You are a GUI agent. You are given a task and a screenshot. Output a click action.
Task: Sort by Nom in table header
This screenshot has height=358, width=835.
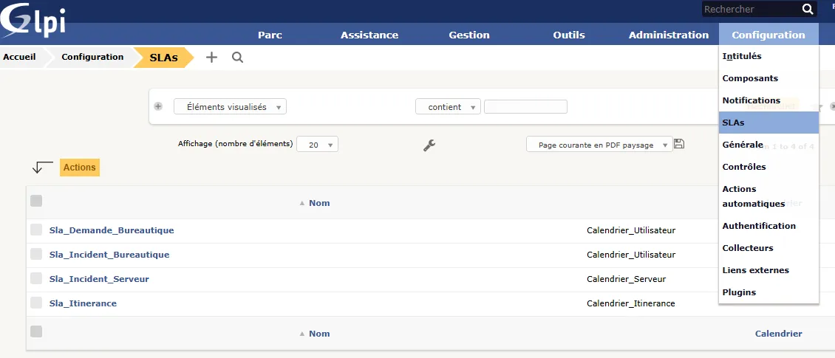(319, 203)
